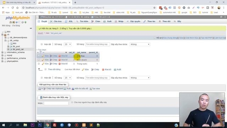
Task: Click Tạo mã PHP link
Action: coord(206,38)
